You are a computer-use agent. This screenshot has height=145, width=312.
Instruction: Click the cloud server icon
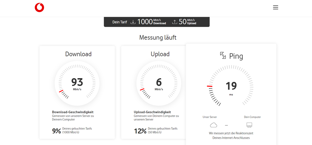click(214, 125)
